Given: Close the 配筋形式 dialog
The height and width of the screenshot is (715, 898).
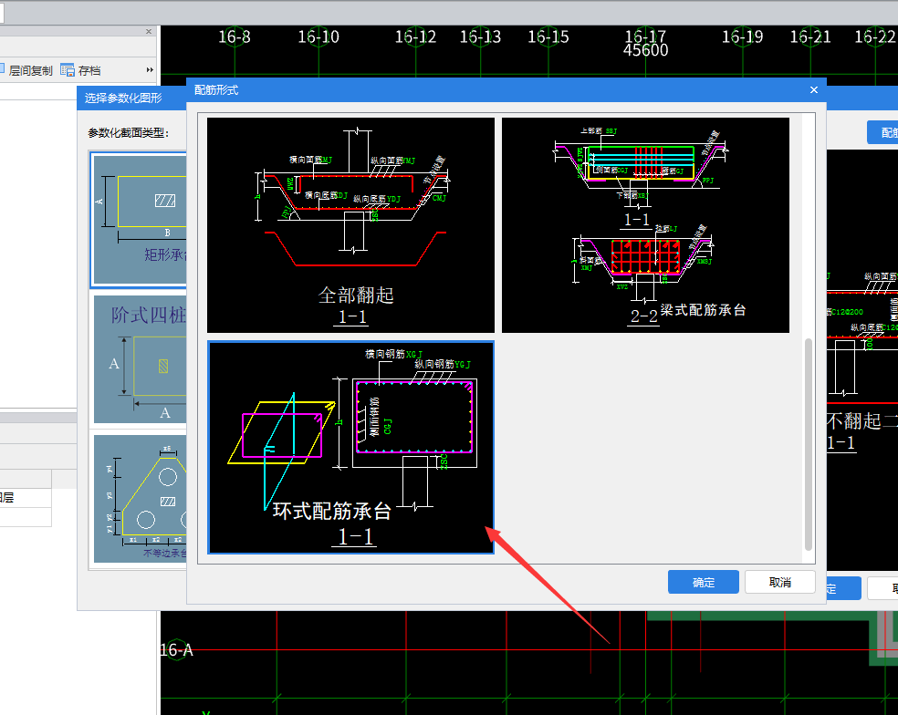Looking at the screenshot, I should click(x=814, y=90).
